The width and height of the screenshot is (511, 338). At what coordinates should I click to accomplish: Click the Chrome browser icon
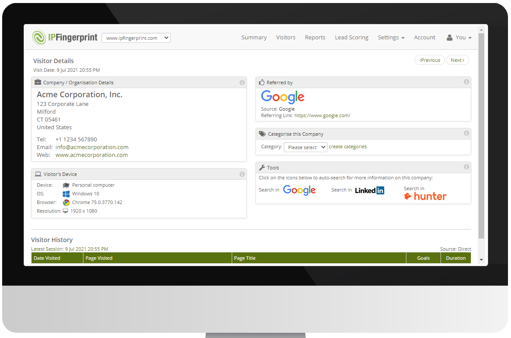[x=66, y=202]
